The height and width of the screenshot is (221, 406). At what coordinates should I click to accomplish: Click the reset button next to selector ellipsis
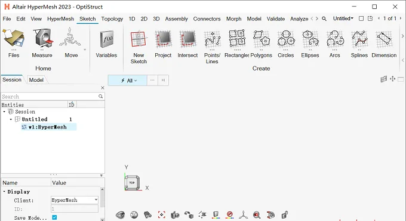tap(163, 80)
